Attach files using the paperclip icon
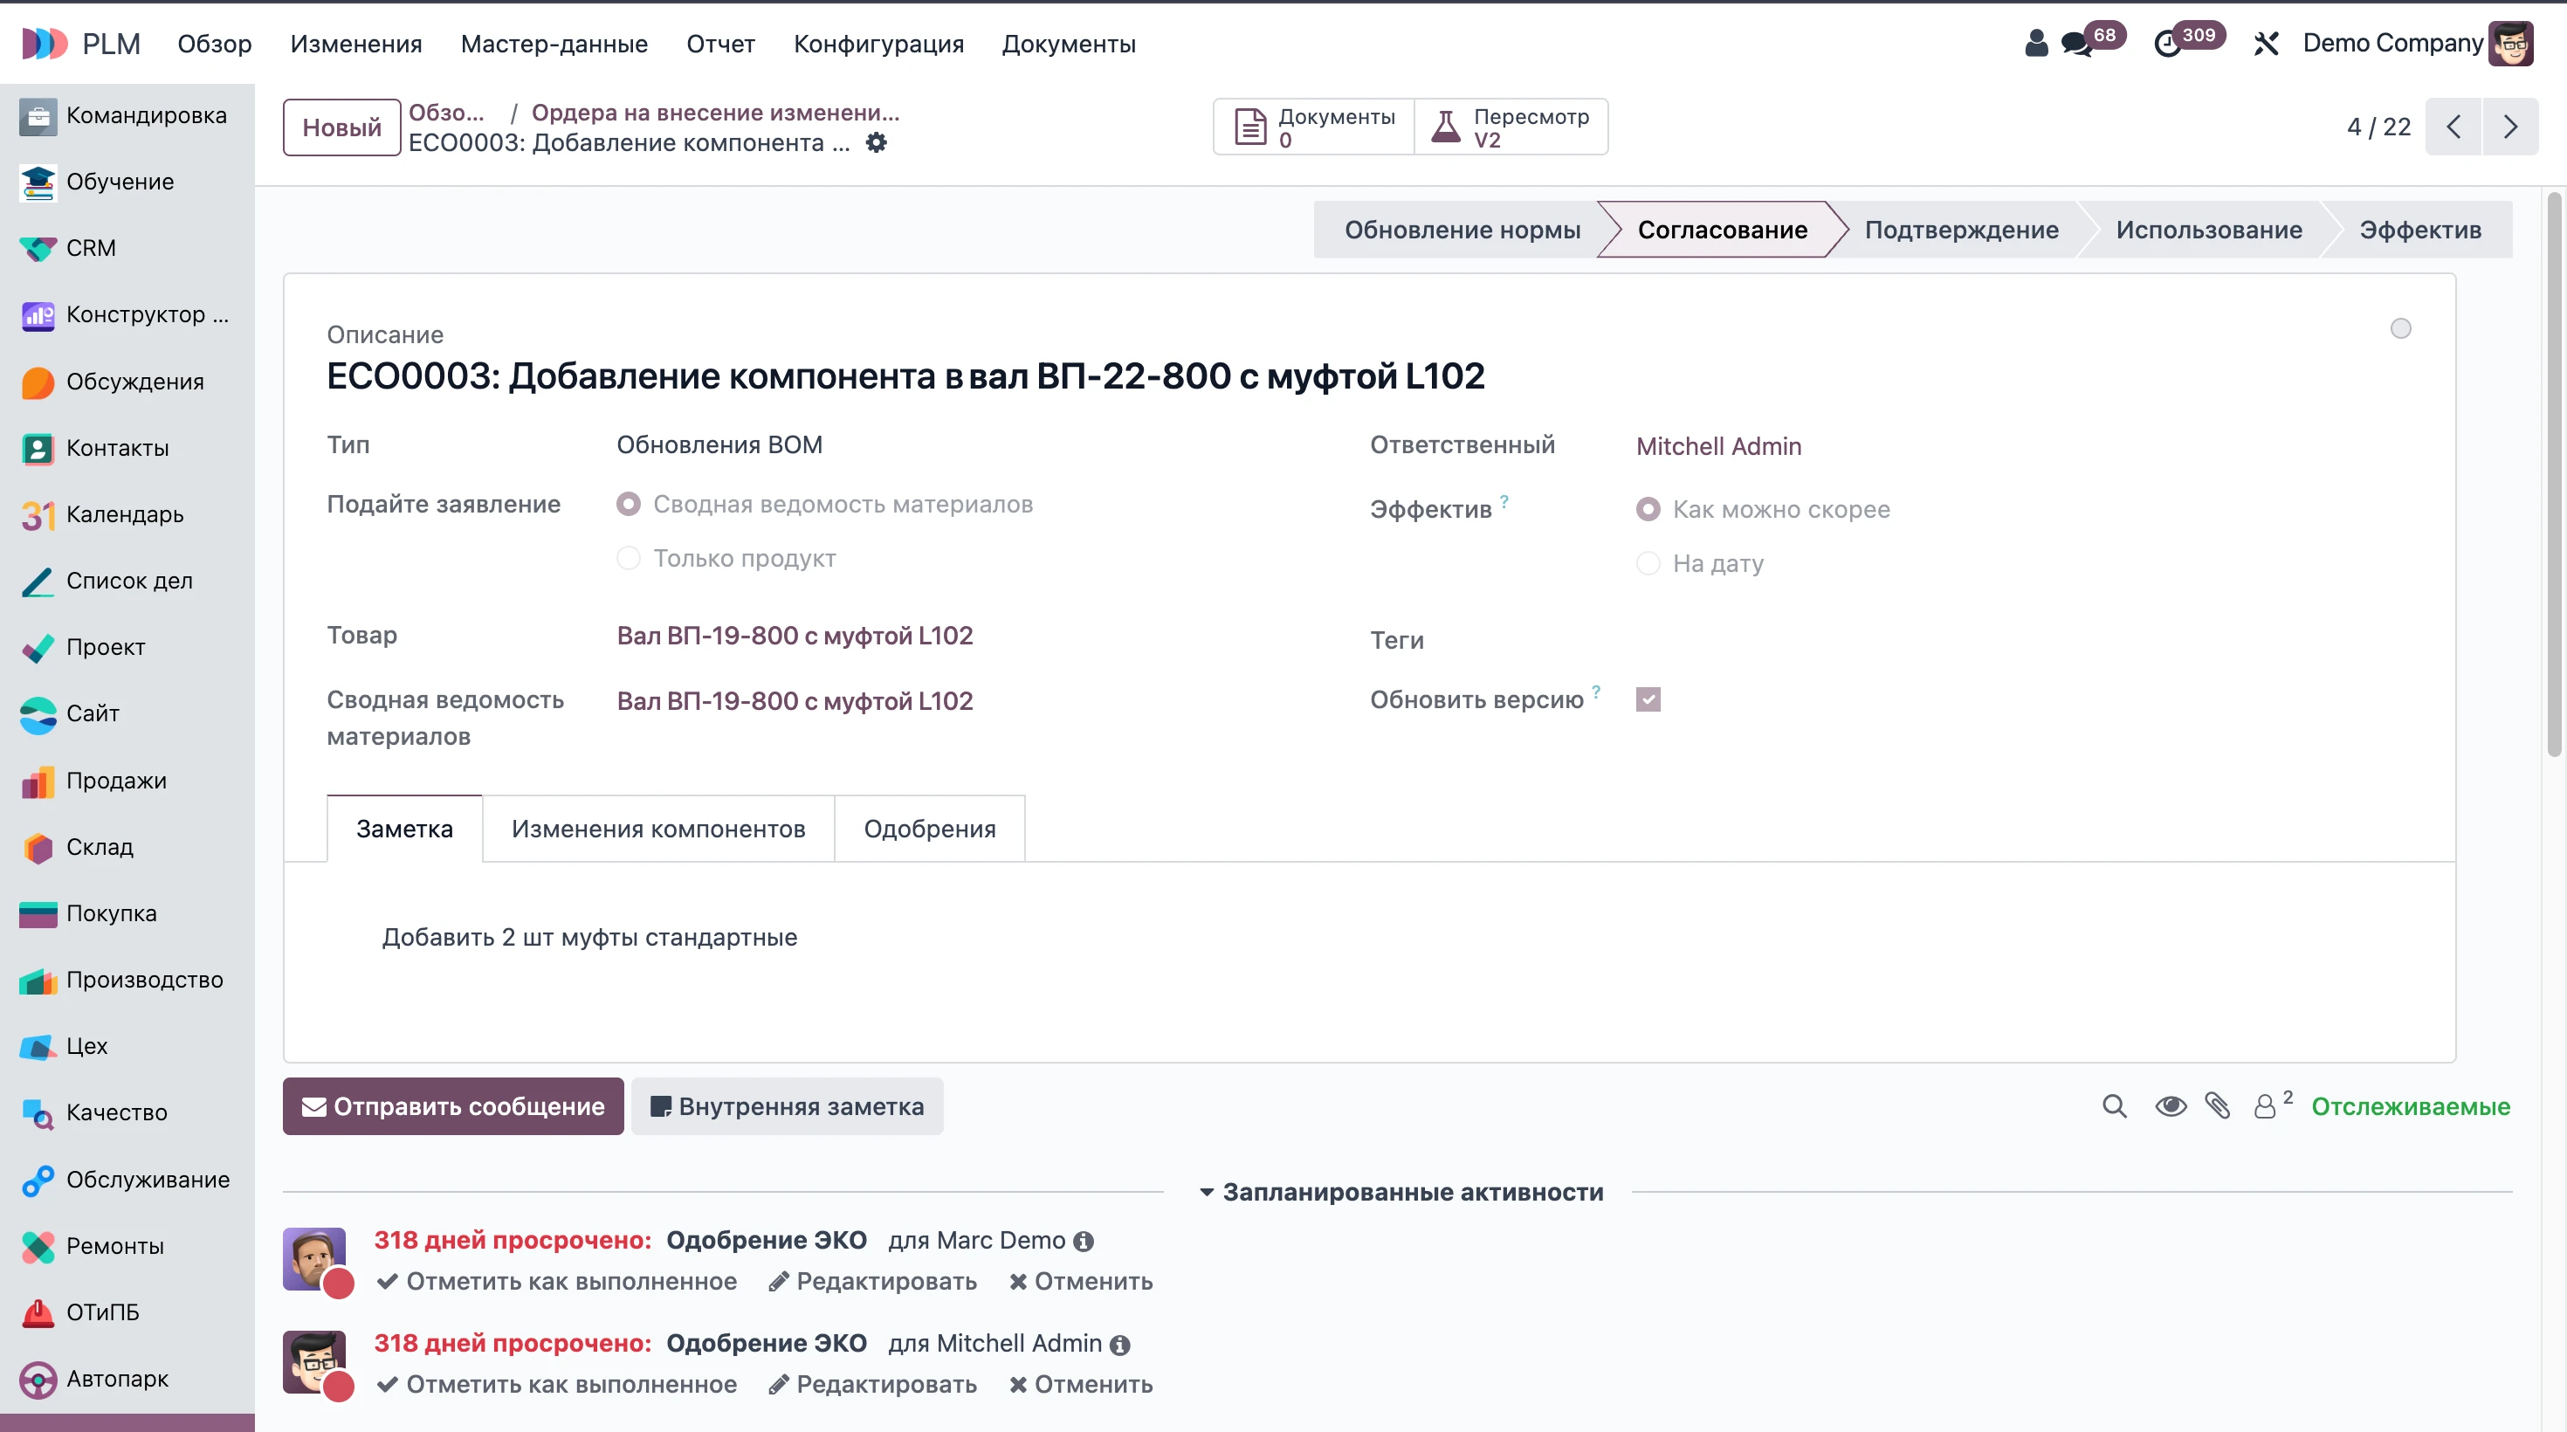Image resolution: width=2567 pixels, height=1432 pixels. pos(2217,1106)
